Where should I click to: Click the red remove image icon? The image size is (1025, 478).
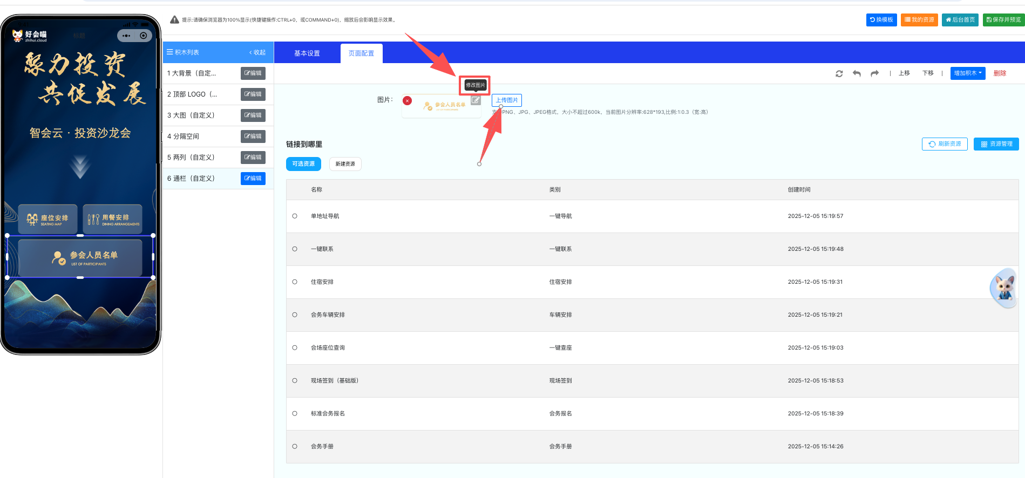408,101
